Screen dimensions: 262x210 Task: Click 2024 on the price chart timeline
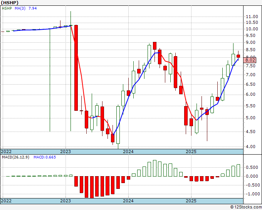[128, 152]
